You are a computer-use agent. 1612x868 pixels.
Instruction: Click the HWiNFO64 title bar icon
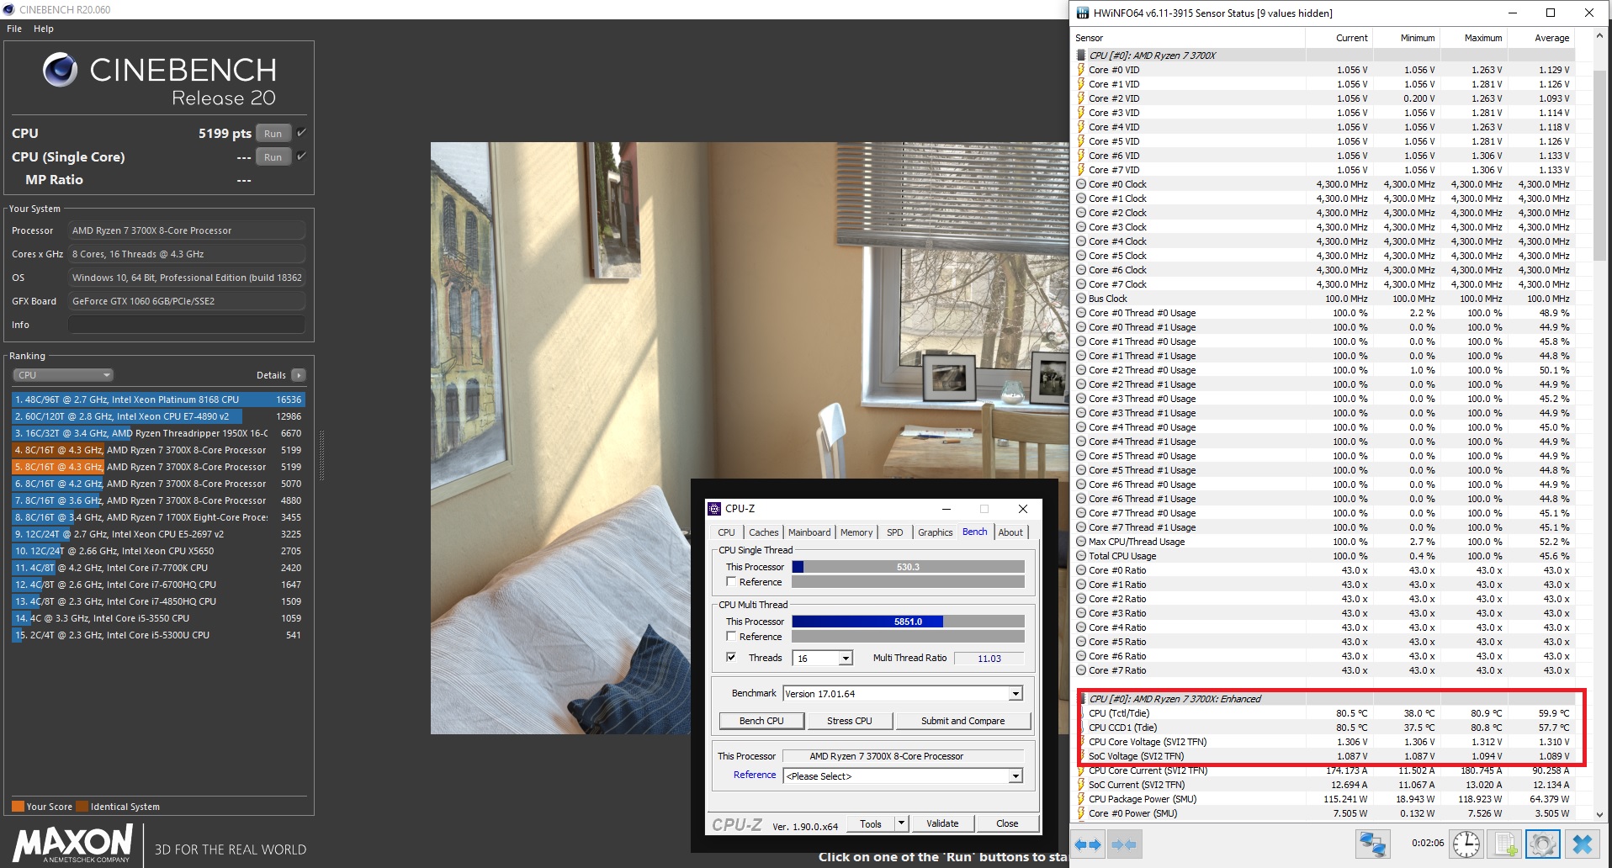[1083, 13]
